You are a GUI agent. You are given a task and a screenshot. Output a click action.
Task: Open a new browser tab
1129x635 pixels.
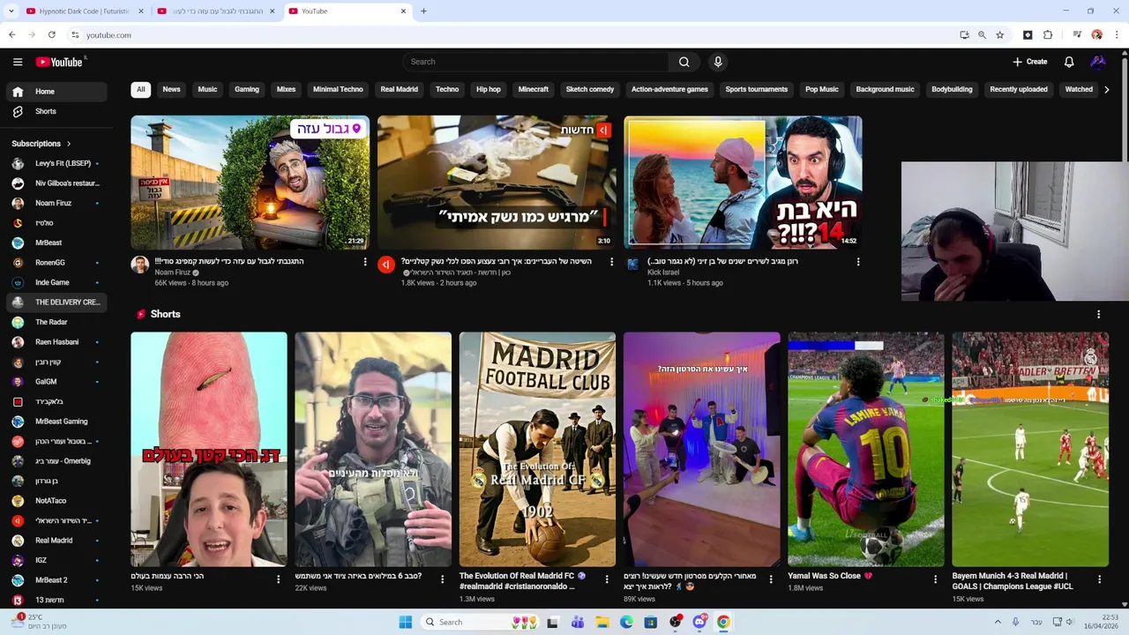pyautogui.click(x=423, y=11)
